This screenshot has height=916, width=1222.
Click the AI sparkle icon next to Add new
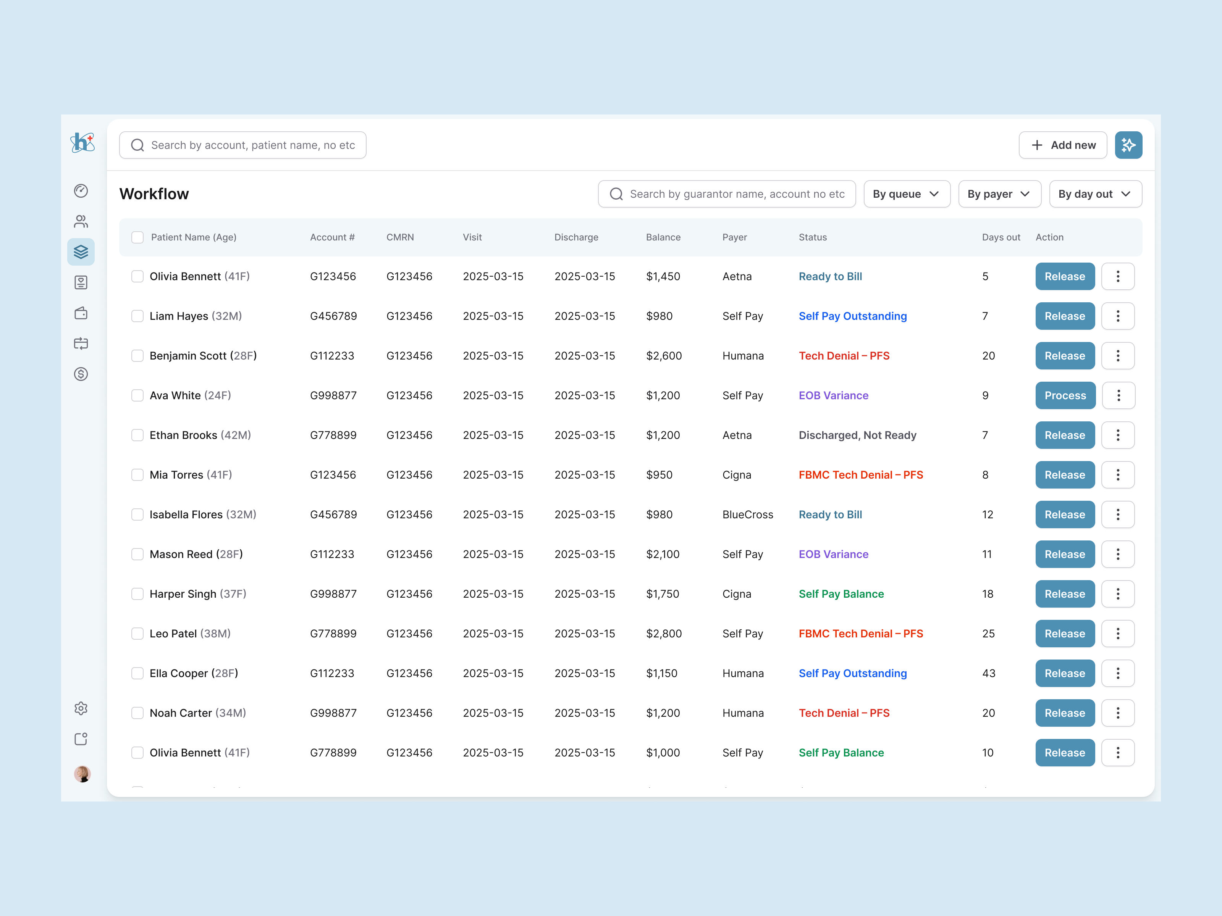point(1129,145)
